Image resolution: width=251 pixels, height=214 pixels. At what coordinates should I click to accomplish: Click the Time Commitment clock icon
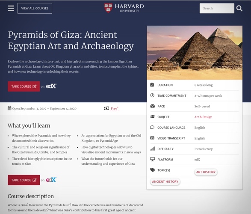pos(152,95)
